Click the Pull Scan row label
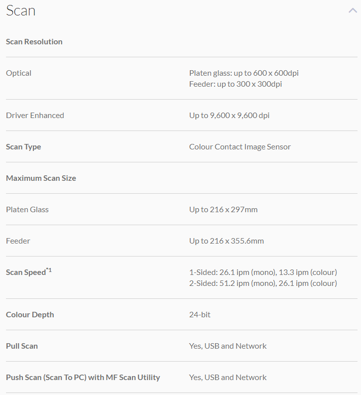The width and height of the screenshot is (361, 395). pyautogui.click(x=22, y=346)
